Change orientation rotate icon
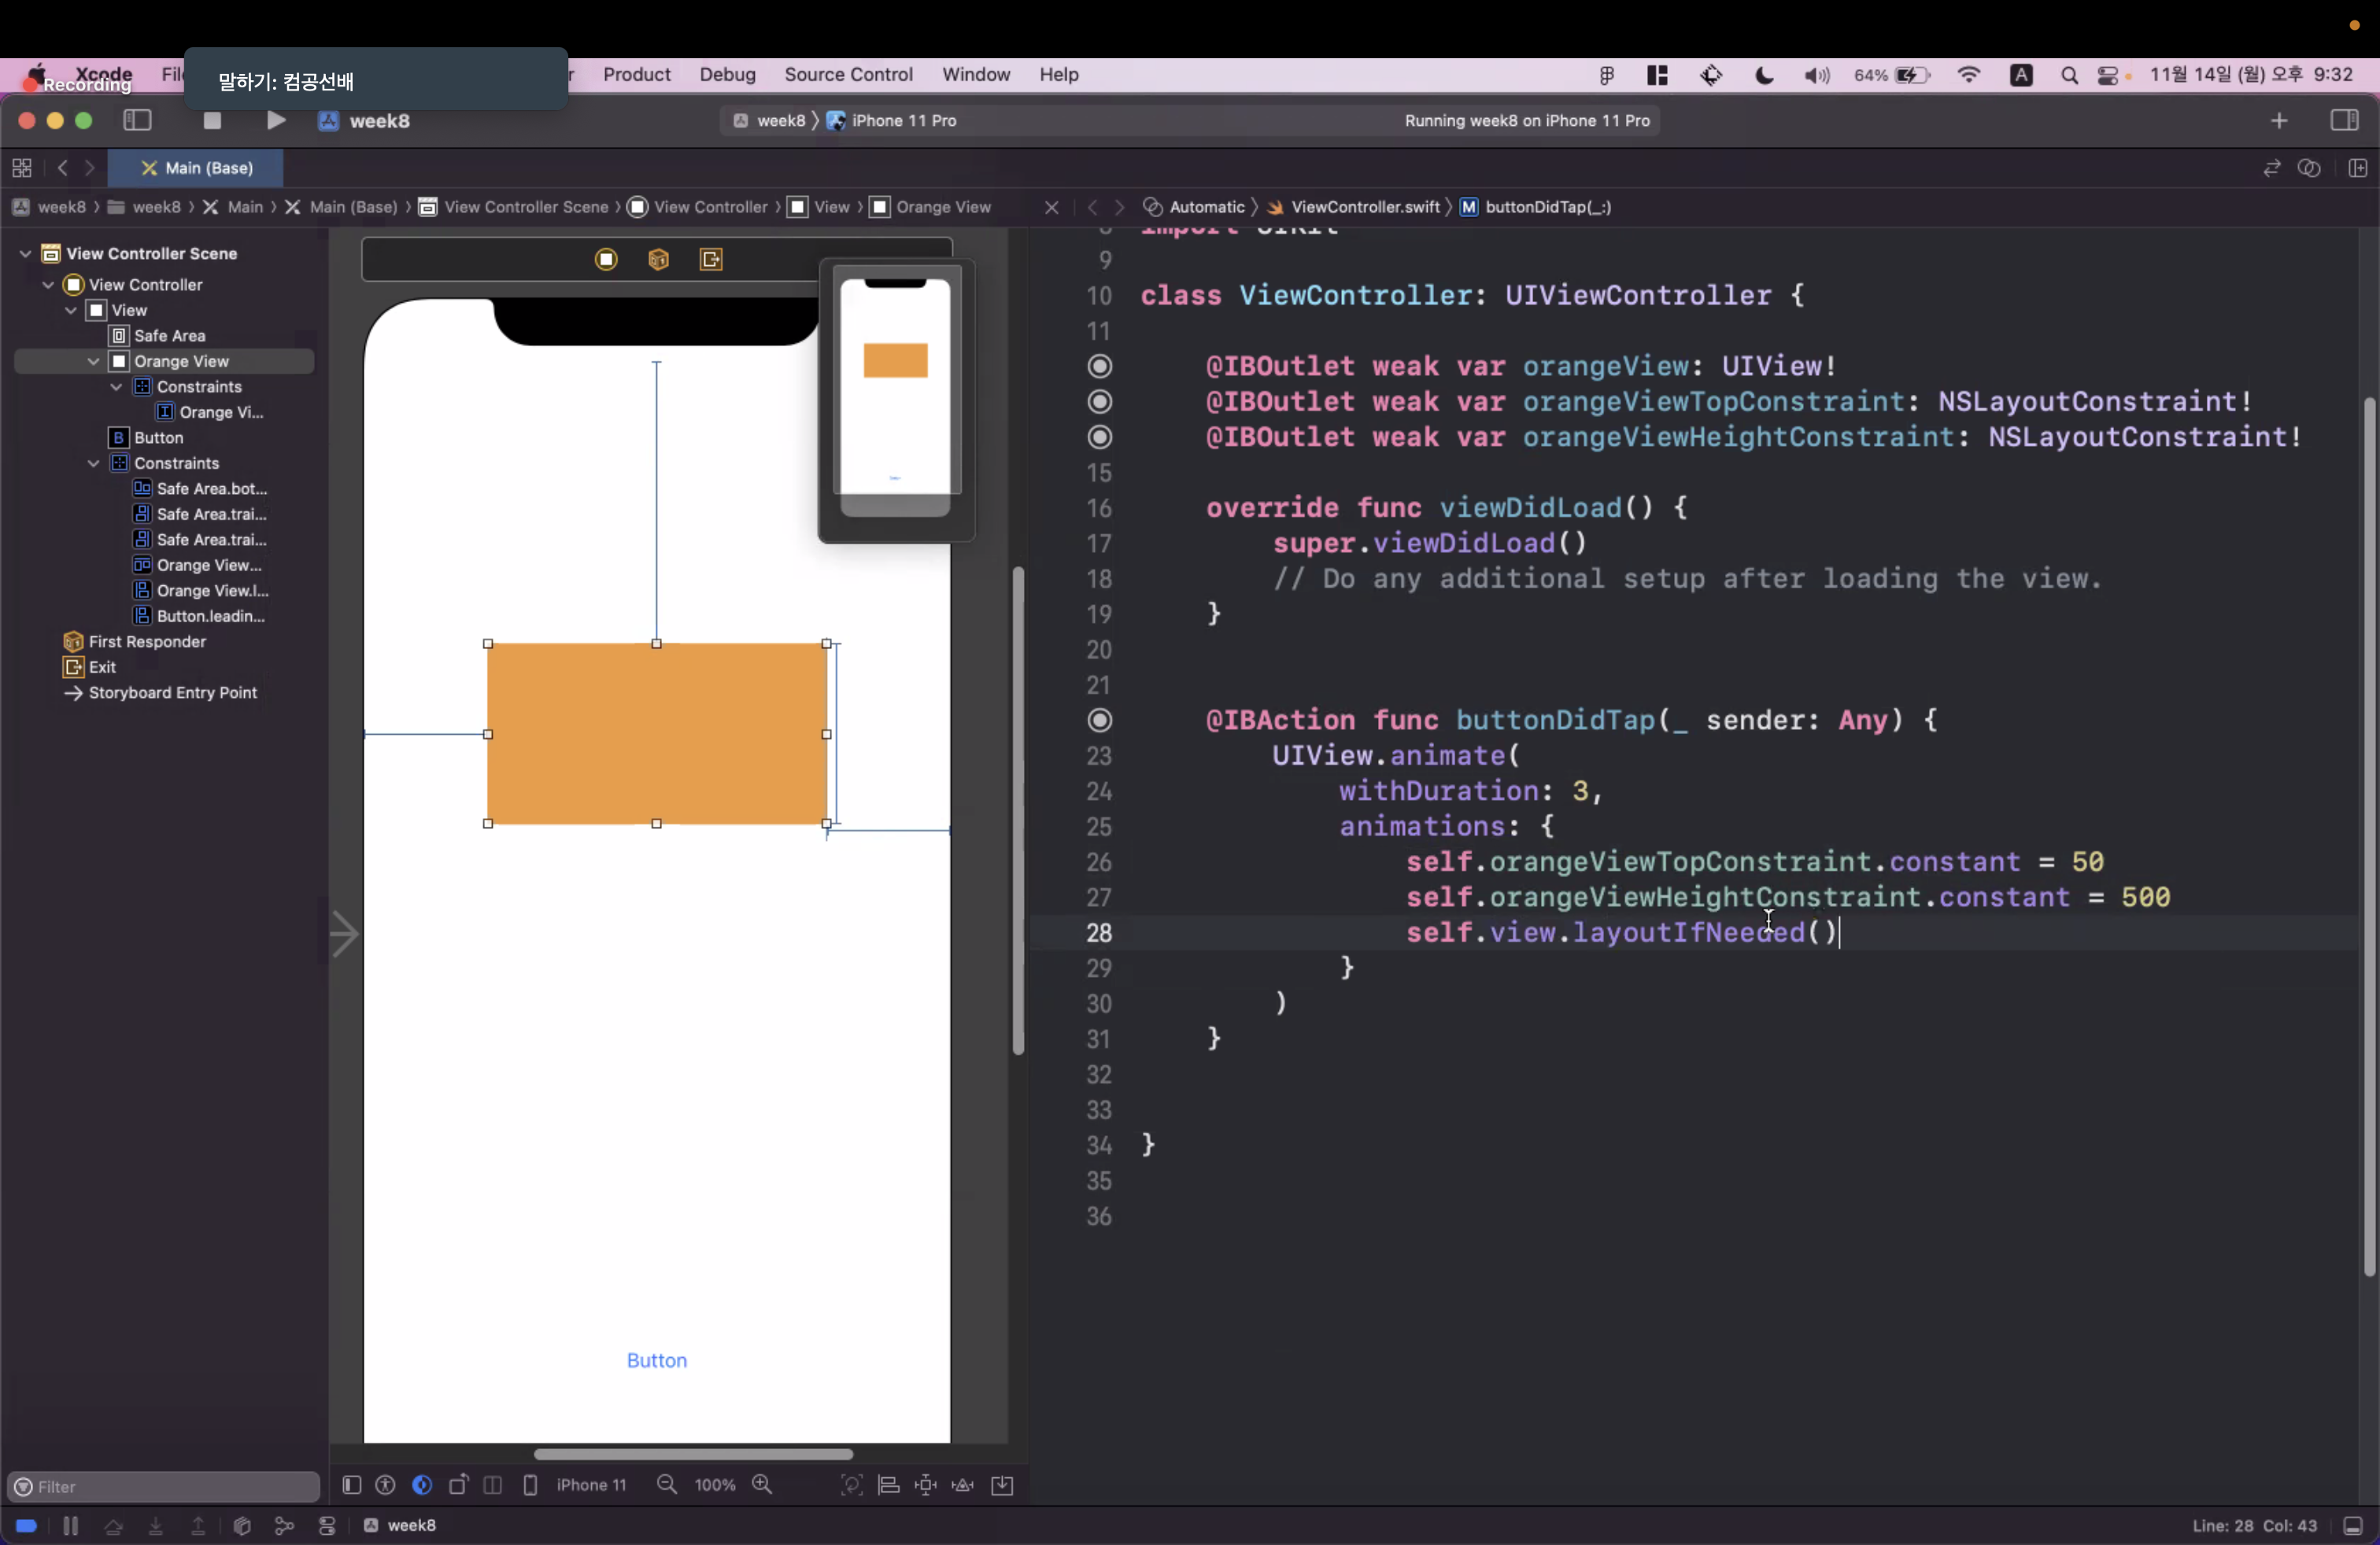 (x=458, y=1485)
